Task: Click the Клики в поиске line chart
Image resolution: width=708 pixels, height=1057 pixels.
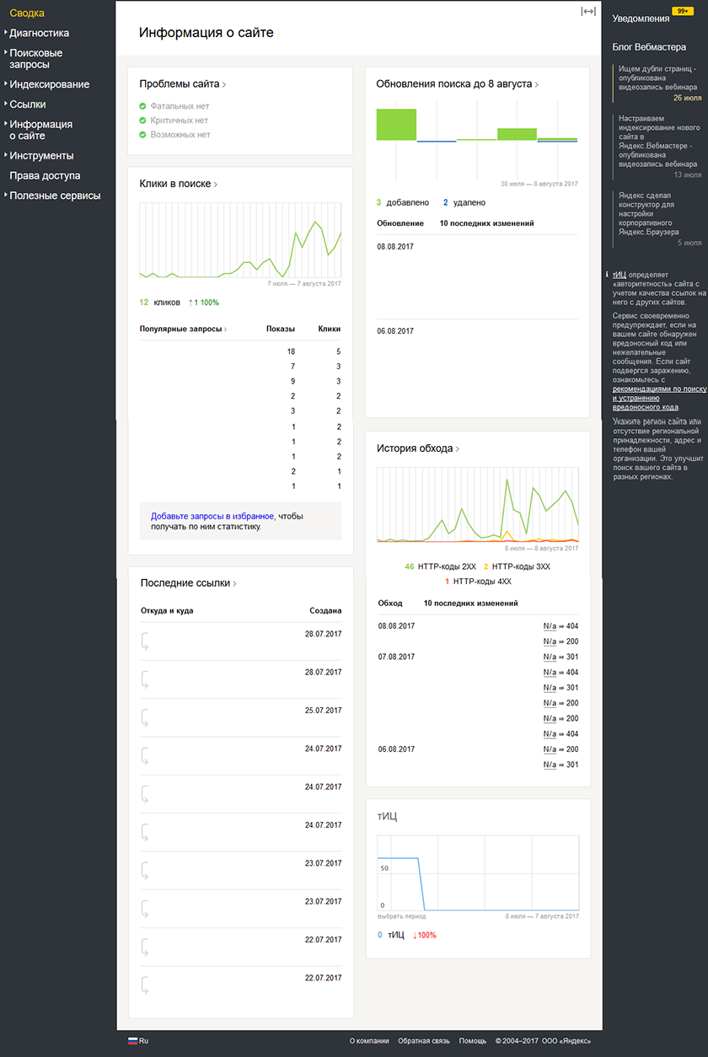Action: tap(240, 239)
